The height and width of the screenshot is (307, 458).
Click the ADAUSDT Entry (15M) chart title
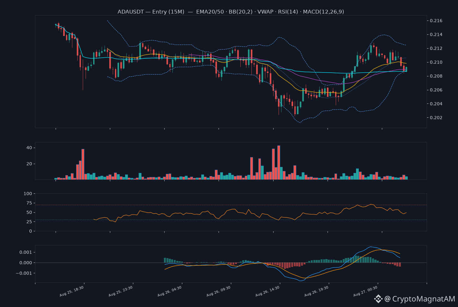[231, 12]
